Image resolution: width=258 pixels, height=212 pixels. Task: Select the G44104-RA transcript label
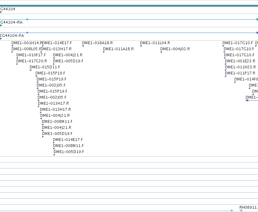[11, 22]
